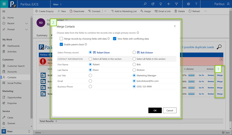Open the settings gear icon

[188, 4]
